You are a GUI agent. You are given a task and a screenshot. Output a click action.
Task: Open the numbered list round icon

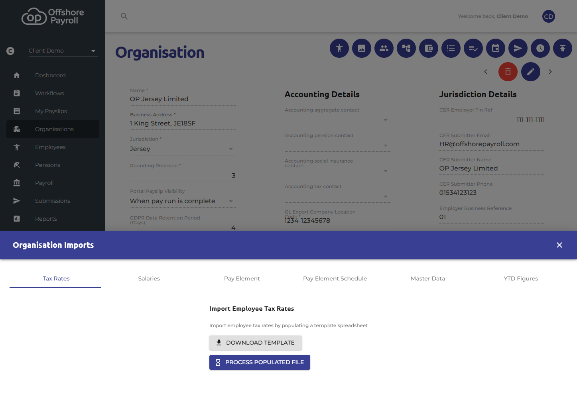(451, 48)
